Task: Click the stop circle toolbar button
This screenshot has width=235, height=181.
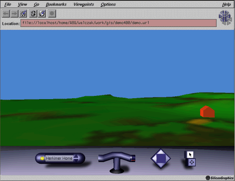Action: pyautogui.click(x=52, y=13)
